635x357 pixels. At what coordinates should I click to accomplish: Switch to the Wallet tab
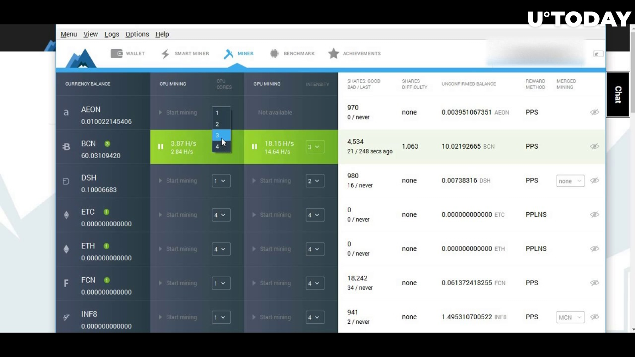(x=127, y=54)
